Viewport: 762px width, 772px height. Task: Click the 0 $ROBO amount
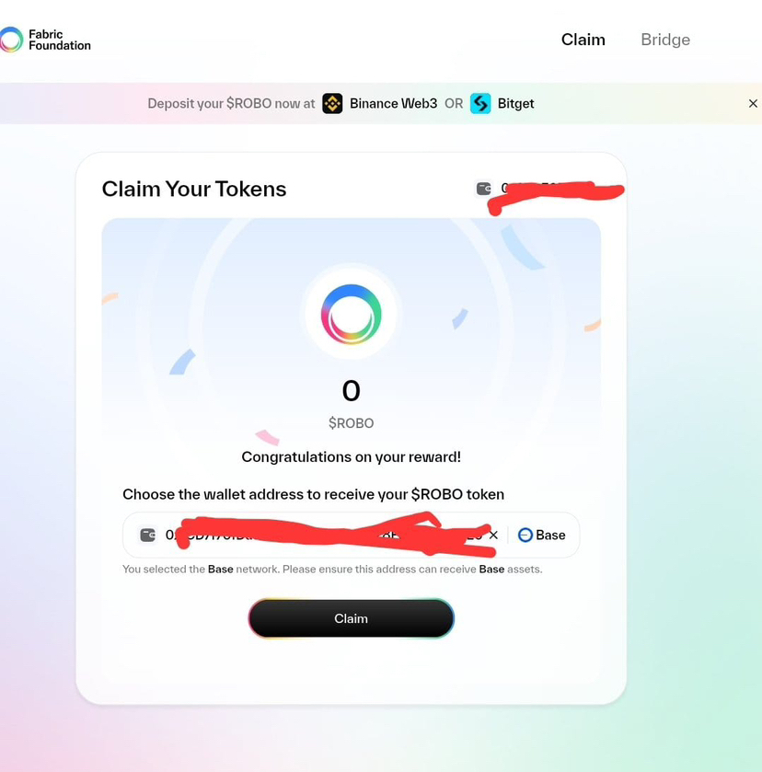[x=352, y=402]
